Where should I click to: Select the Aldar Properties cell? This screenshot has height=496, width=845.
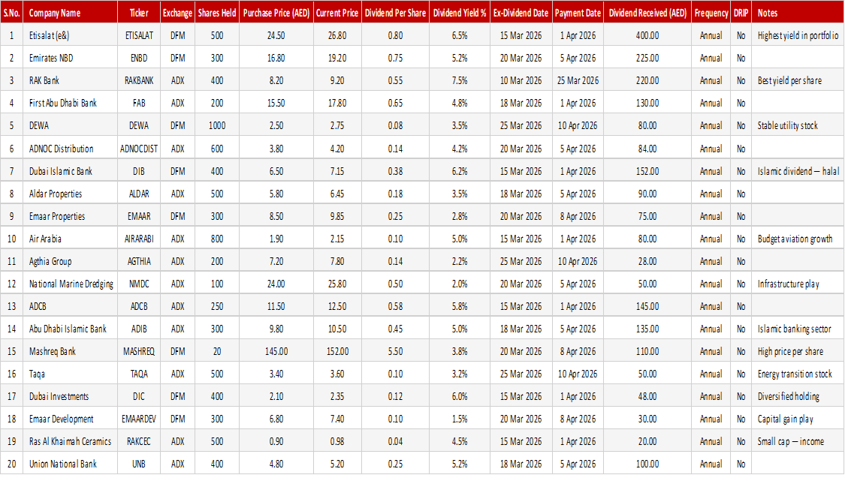coord(70,194)
